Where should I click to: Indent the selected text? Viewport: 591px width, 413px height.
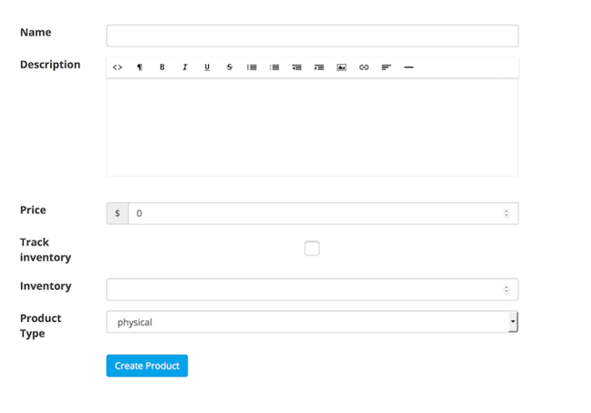(318, 67)
